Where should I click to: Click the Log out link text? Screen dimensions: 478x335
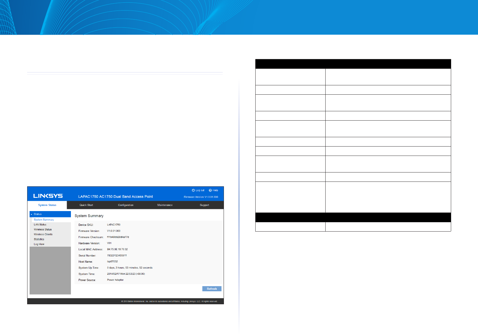click(x=200, y=191)
